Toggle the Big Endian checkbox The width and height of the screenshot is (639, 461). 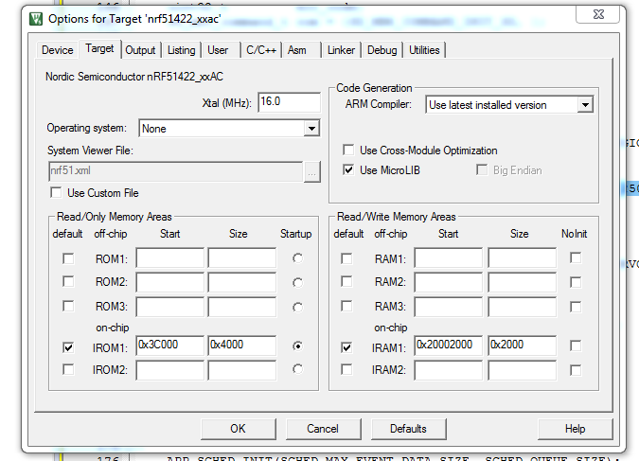tap(482, 169)
